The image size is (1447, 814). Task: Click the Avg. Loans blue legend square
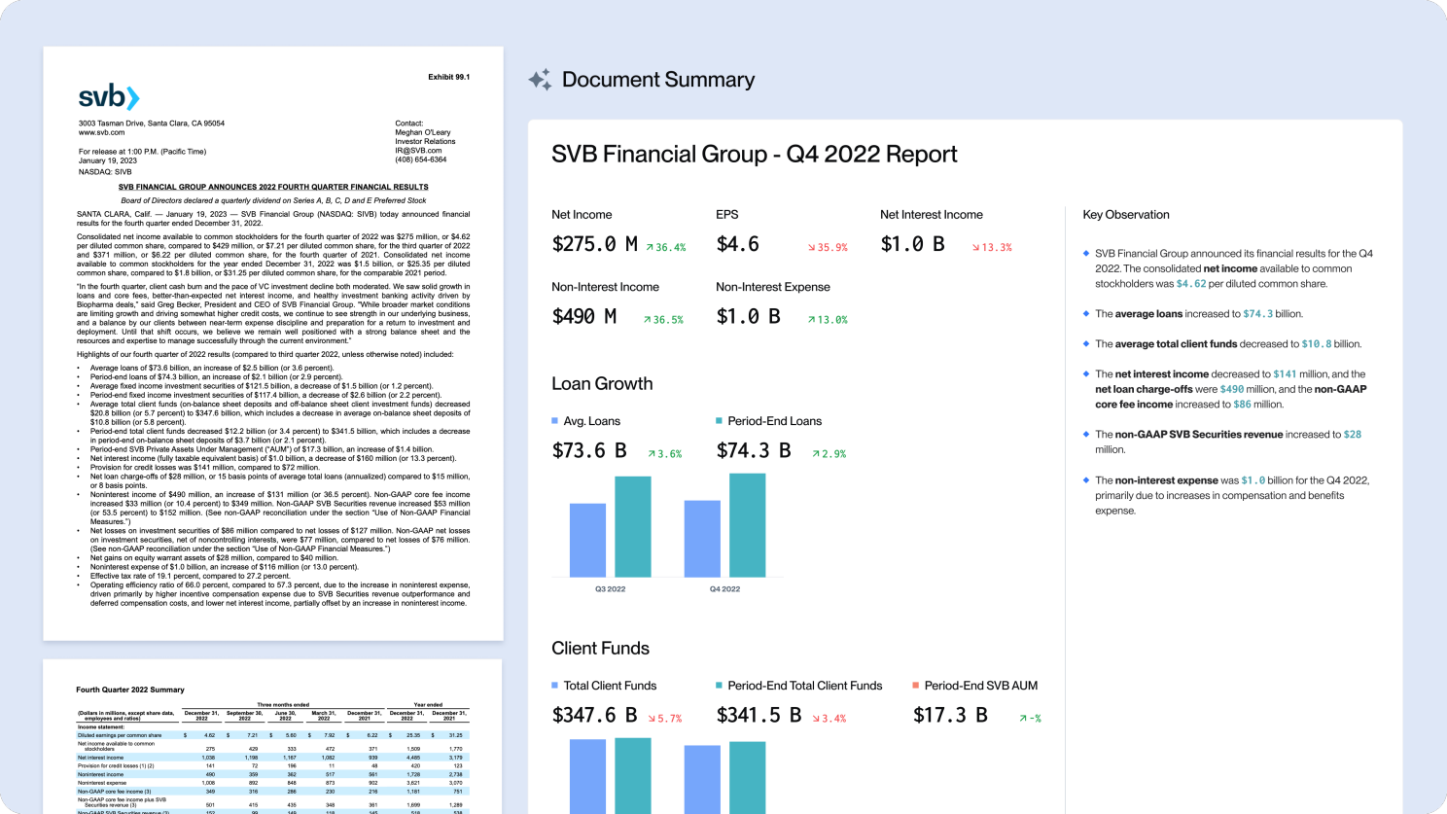pos(555,421)
